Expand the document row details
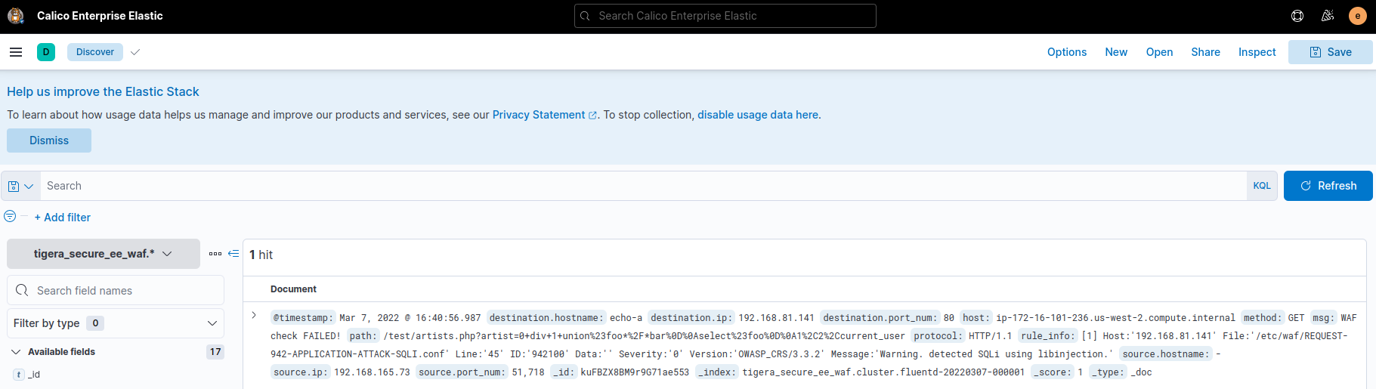Image resolution: width=1376 pixels, height=389 pixels. pos(254,316)
